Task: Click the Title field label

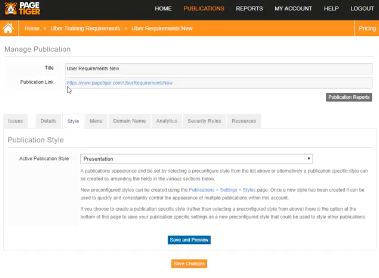Action: pos(49,68)
